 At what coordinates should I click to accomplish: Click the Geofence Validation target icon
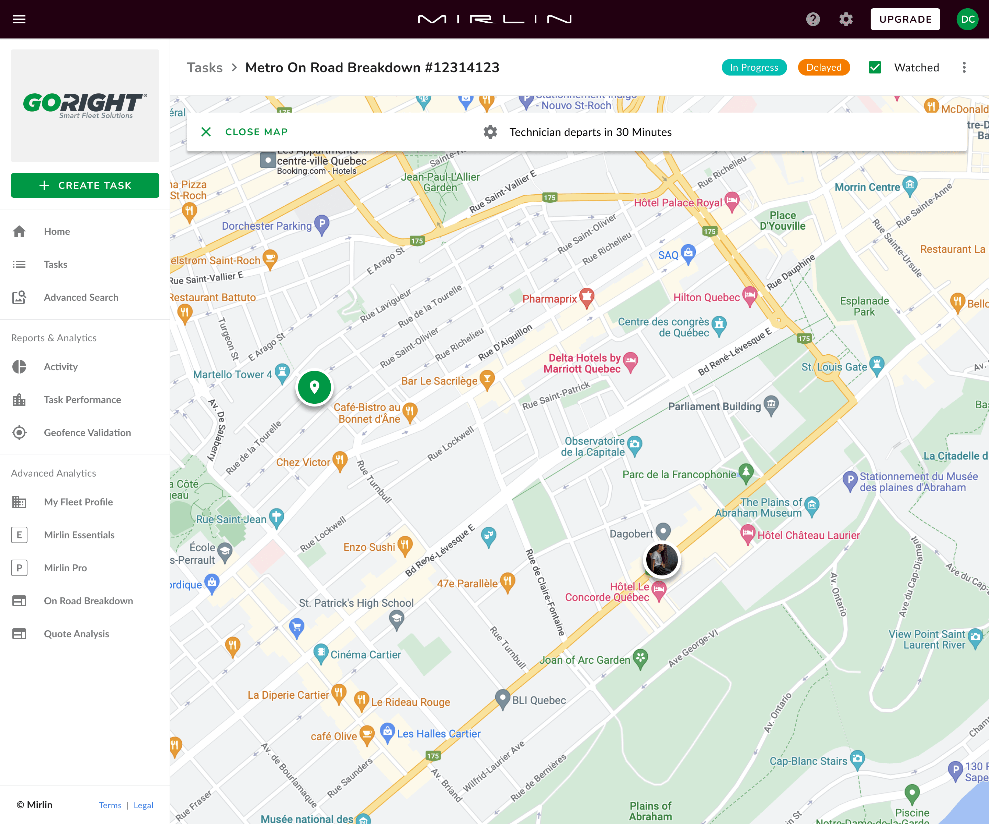click(x=19, y=432)
